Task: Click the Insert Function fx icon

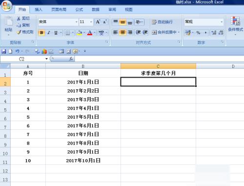Action: point(71,59)
